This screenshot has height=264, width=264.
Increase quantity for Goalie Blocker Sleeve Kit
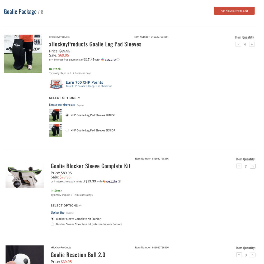(x=253, y=166)
